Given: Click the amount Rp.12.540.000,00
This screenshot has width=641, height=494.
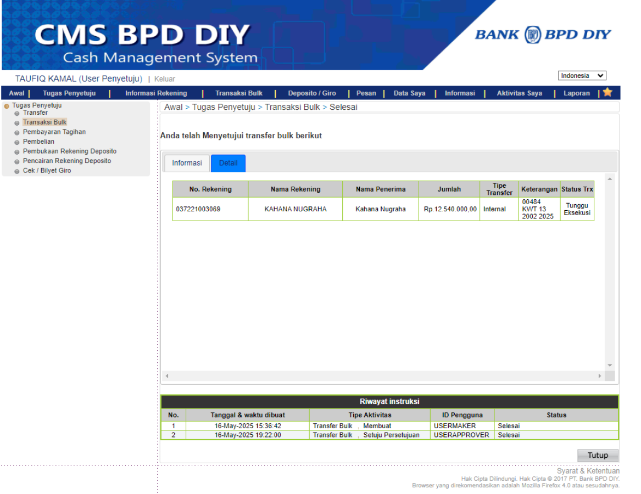Looking at the screenshot, I should click(x=450, y=209).
